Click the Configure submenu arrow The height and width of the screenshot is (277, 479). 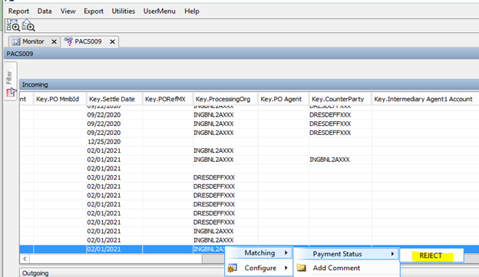coord(286,268)
